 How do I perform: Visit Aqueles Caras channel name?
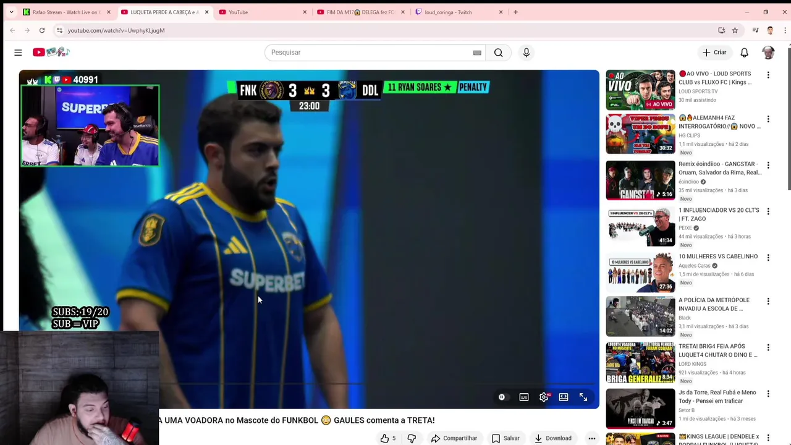pos(695,266)
